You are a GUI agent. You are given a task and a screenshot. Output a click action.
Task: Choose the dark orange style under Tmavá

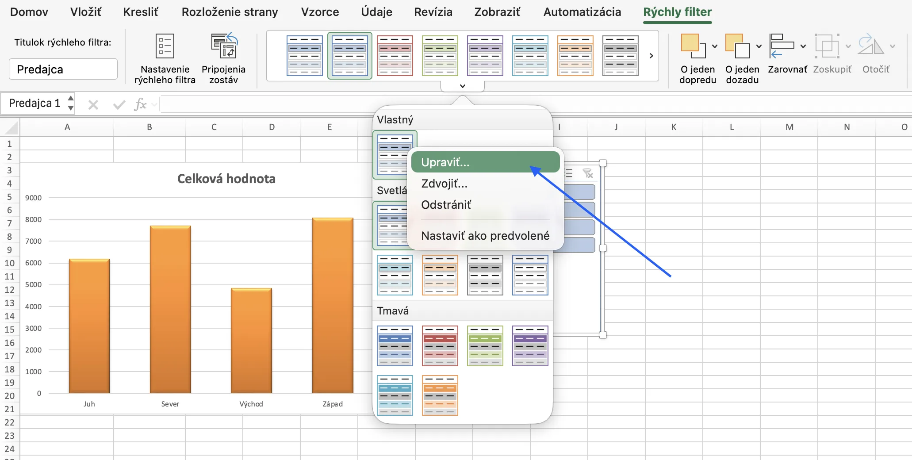tap(440, 395)
